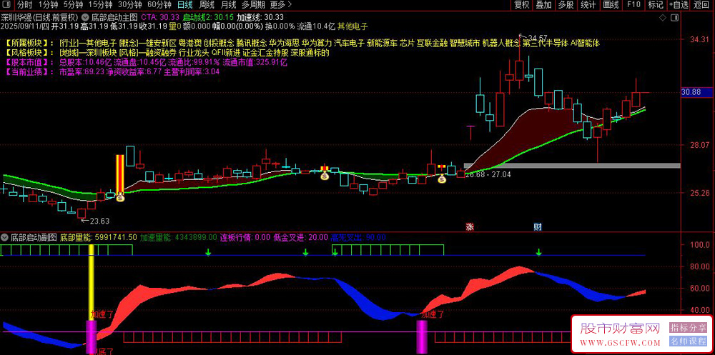Click the 启动线2: 30.15 indicator value
Screen dimensions: 715x355
pyautogui.click(x=208, y=18)
